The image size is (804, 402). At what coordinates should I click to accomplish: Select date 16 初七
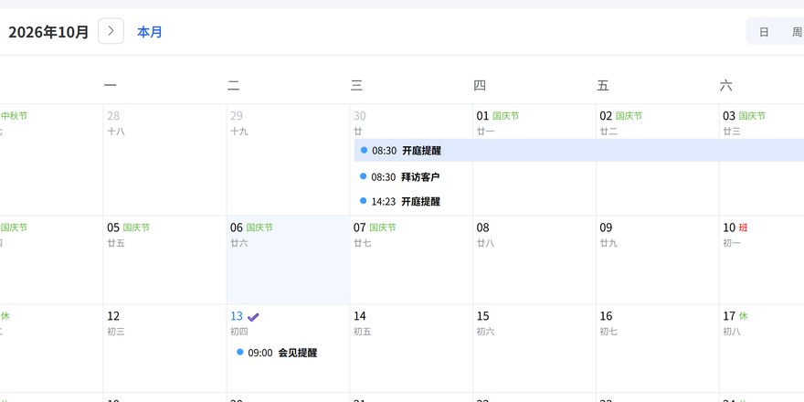[x=657, y=349]
